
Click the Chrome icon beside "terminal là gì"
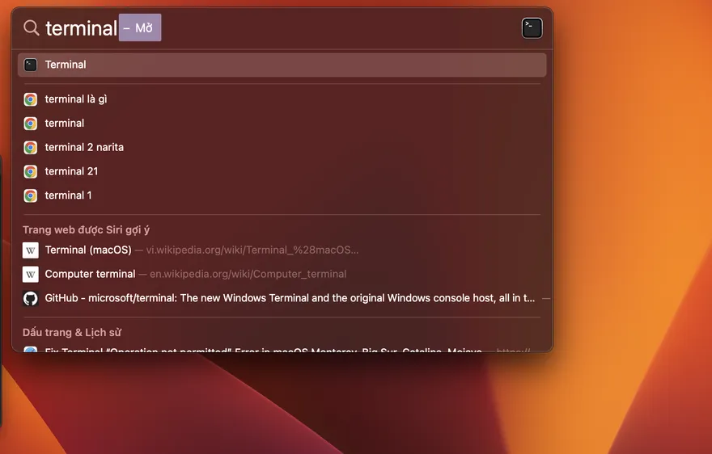[31, 99]
